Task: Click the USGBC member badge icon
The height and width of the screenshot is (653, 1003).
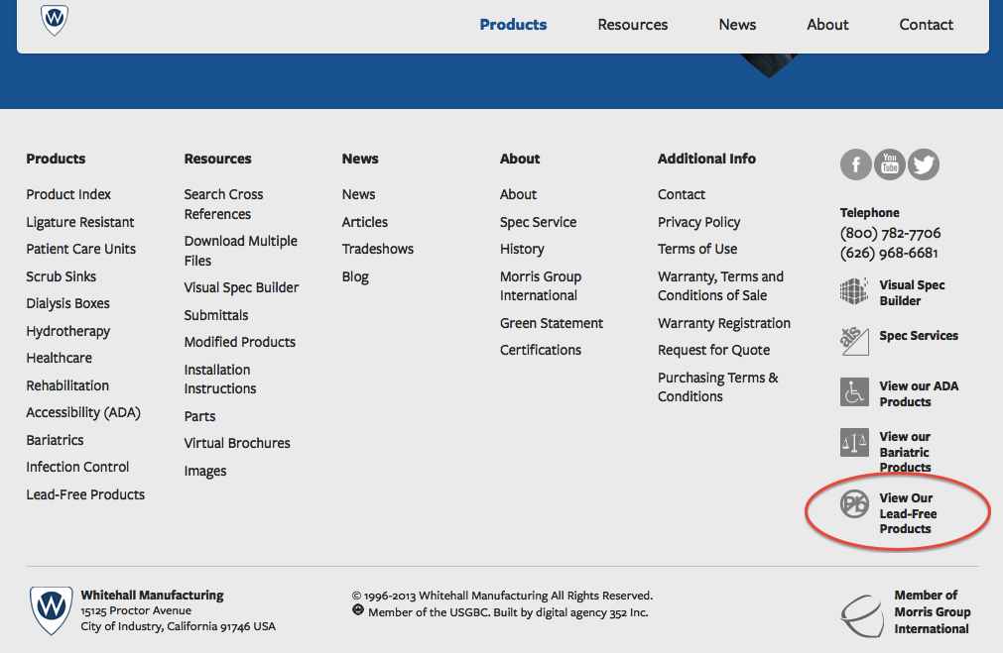Action: (358, 610)
